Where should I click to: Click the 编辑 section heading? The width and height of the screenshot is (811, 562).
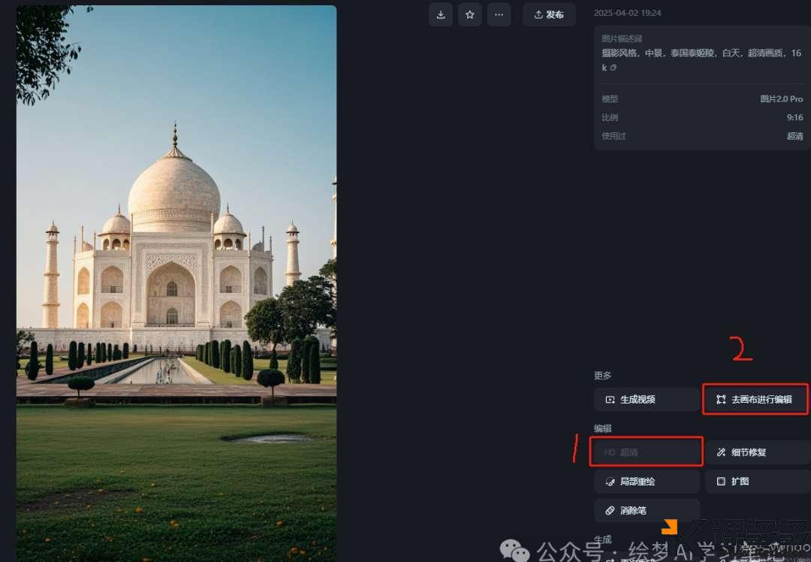(602, 428)
